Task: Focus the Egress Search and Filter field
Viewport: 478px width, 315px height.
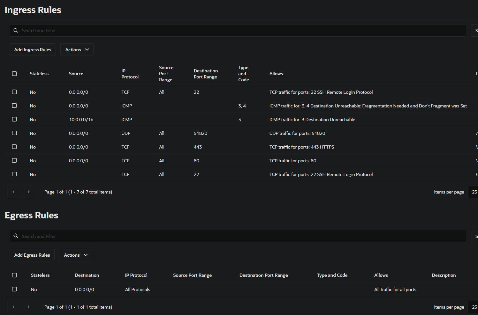Action: pos(238,236)
